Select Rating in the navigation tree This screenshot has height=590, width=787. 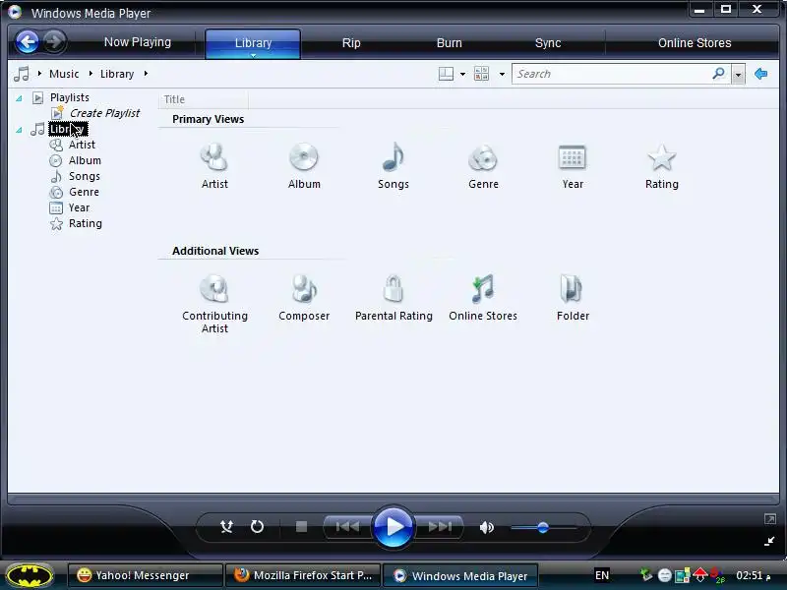pos(85,223)
